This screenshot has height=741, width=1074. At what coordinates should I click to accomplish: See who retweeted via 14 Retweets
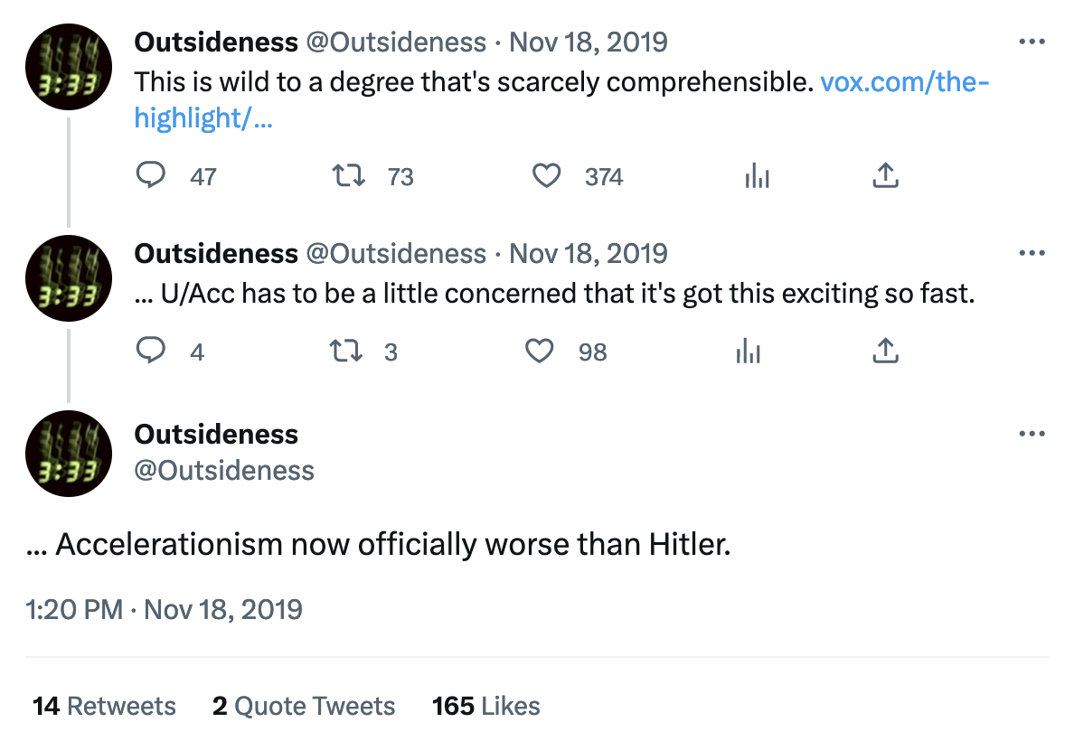coord(104,706)
